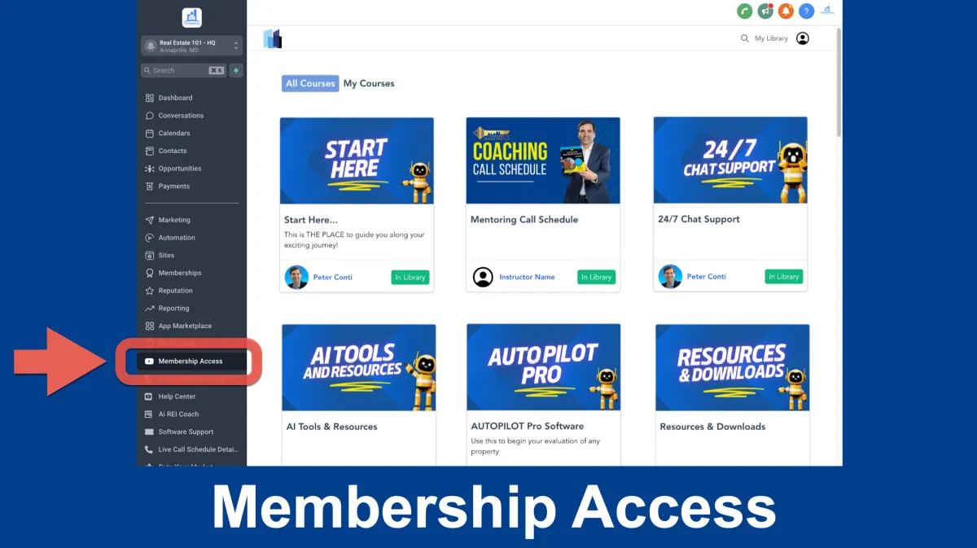The image size is (977, 548).
Task: Click the blue help question mark icon
Action: 806,11
